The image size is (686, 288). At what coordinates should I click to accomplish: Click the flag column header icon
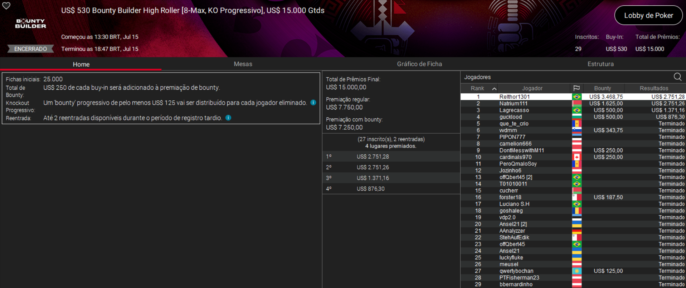coord(576,88)
